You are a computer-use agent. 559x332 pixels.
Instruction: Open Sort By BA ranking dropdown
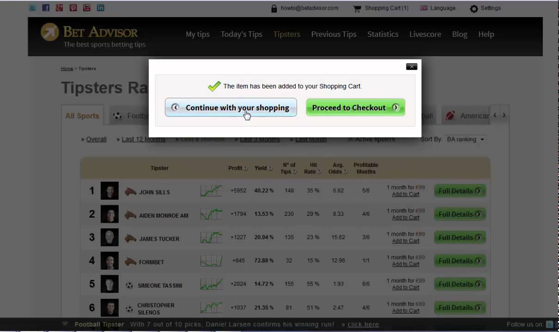coord(465,139)
